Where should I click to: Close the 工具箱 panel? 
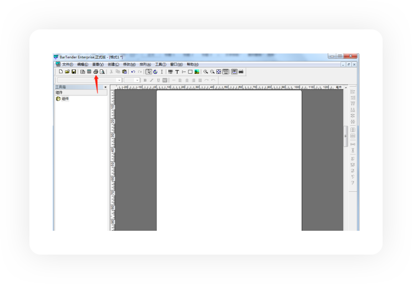pyautogui.click(x=105, y=87)
